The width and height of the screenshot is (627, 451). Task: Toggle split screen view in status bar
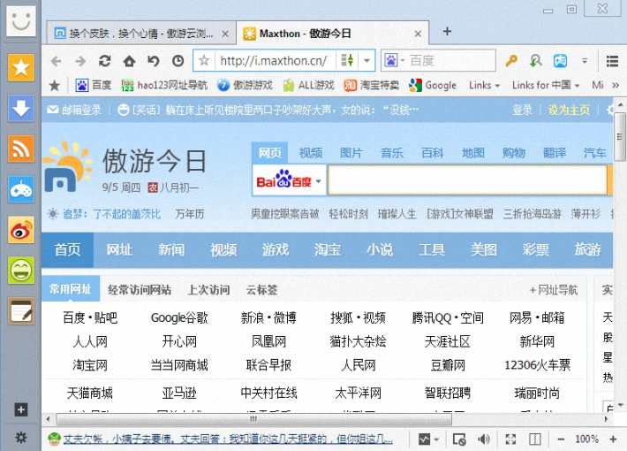pos(534,440)
